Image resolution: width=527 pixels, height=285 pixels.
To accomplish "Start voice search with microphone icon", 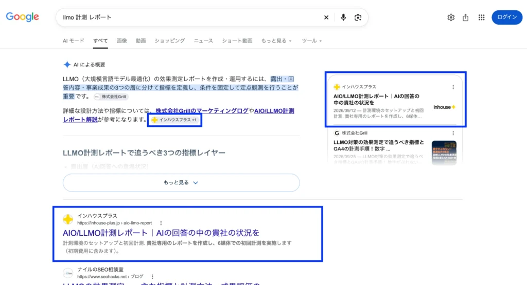I will (343, 17).
